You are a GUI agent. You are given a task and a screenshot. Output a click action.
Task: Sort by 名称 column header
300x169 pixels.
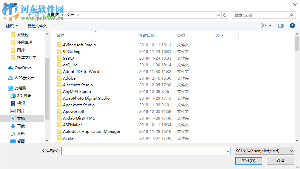60,36
